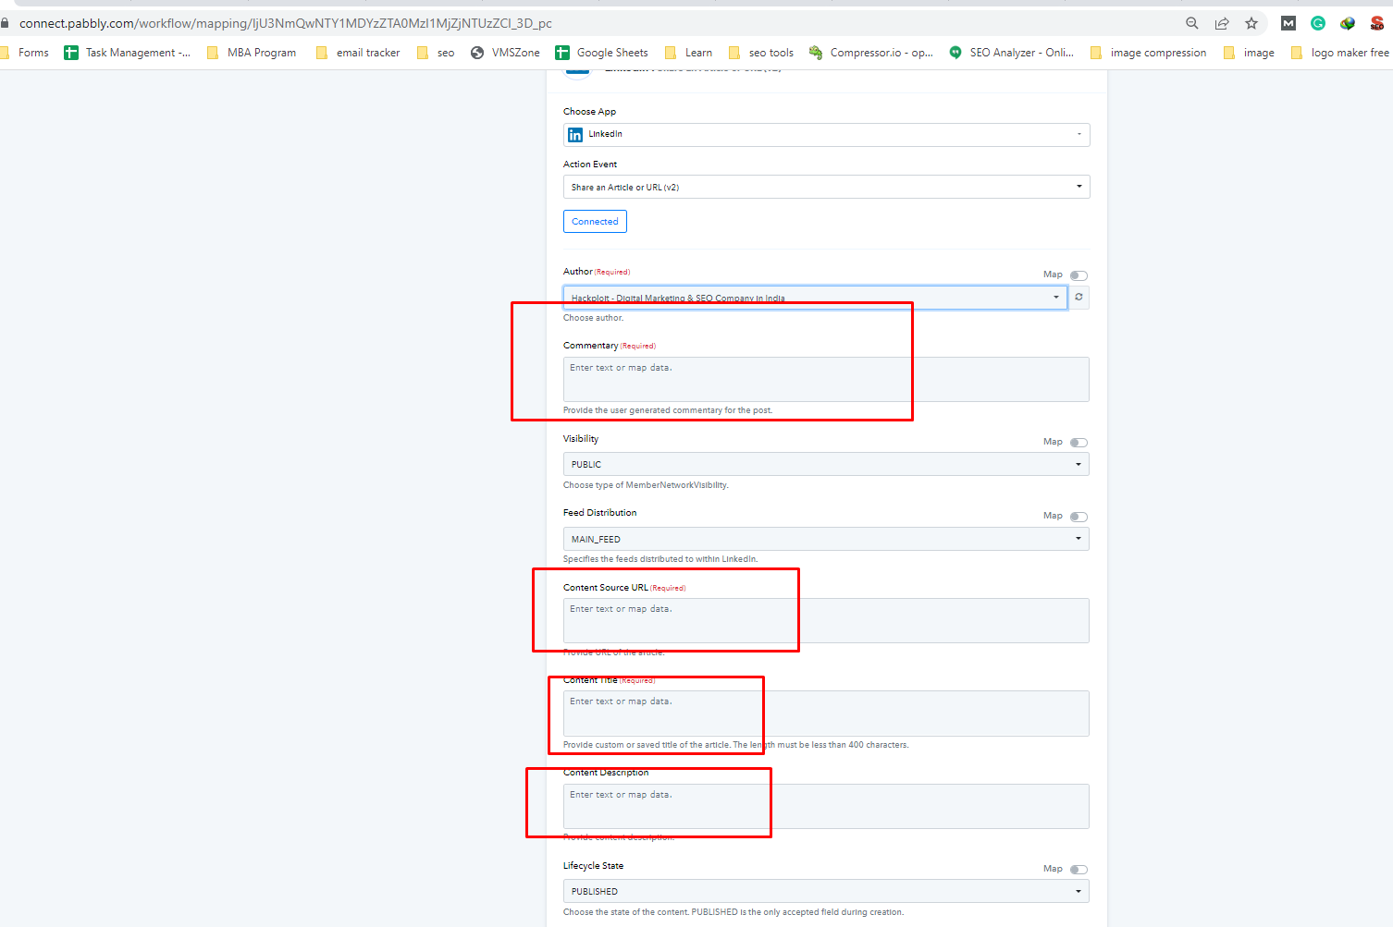Click the Lifecycle State label
1393x927 pixels.
click(x=593, y=866)
